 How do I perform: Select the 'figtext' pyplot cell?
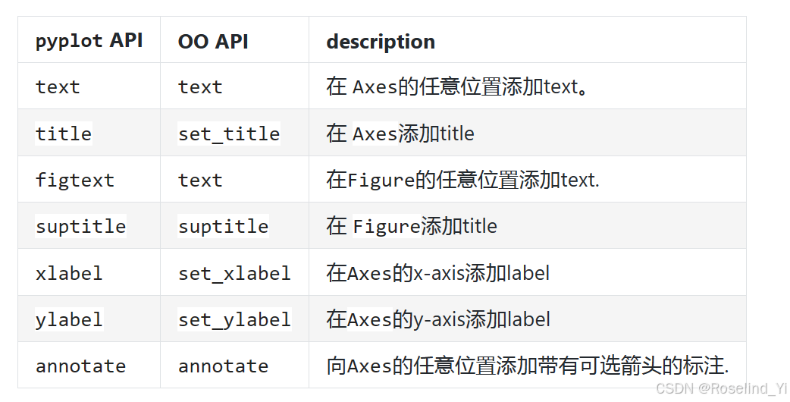[74, 181]
